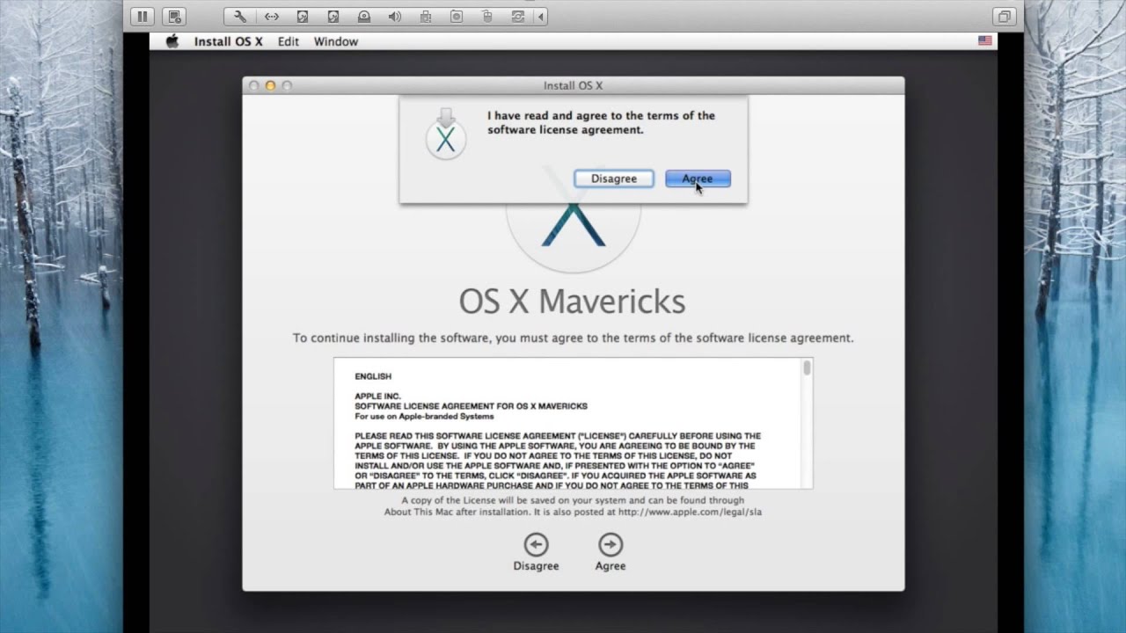
Task: Open the Apple menu
Action: (x=172, y=41)
